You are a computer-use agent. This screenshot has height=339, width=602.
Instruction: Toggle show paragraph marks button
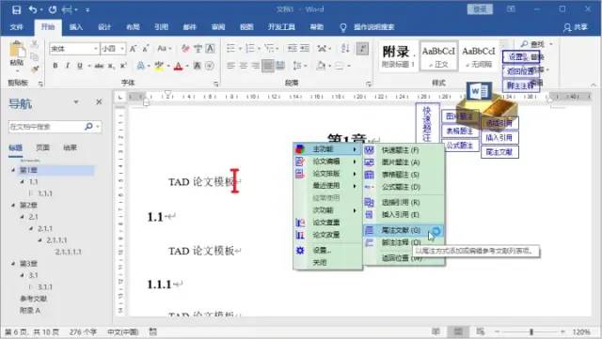coord(362,48)
